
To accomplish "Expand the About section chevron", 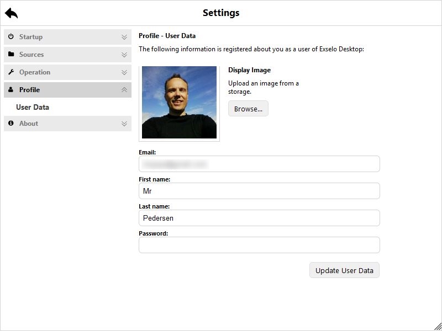I will pyautogui.click(x=124, y=124).
